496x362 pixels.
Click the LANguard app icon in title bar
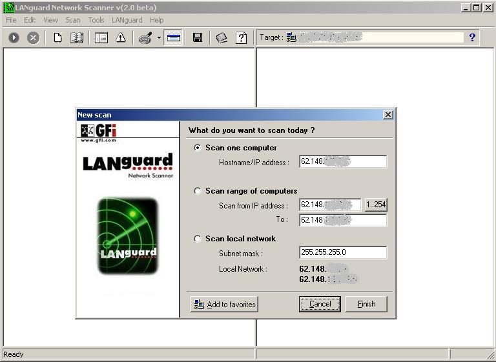9,8
